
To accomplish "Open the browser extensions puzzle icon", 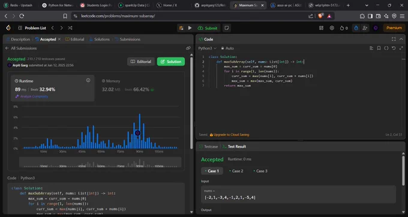I will tap(362, 16).
